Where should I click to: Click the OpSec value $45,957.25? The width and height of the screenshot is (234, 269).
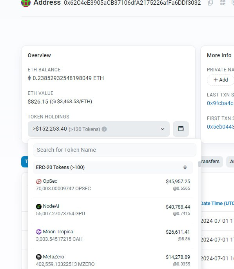point(178,182)
